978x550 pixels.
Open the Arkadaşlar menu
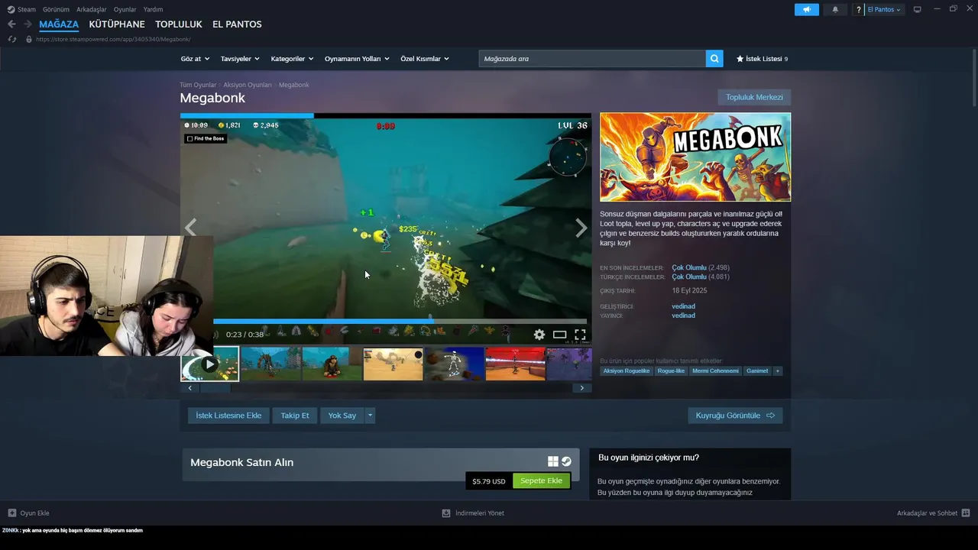pos(92,9)
